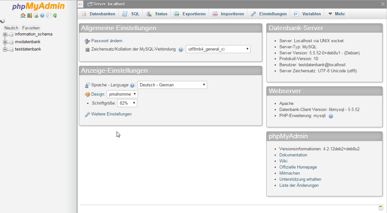This screenshot has width=387, height=213.
Task: Open console via the icon at bottom right
Action: (381, 208)
